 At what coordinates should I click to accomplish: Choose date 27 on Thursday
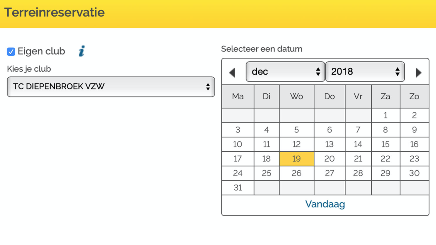click(x=329, y=173)
